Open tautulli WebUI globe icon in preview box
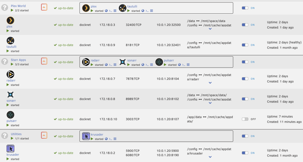Image resolution: width=303 pixels, height=162 pixels. (143, 11)
